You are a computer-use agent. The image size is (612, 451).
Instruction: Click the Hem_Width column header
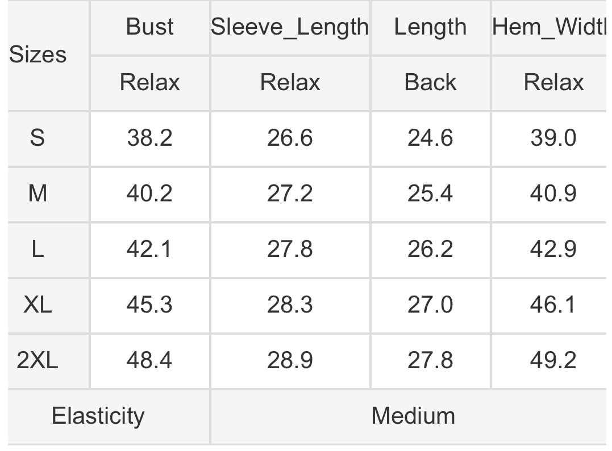tap(550, 27)
